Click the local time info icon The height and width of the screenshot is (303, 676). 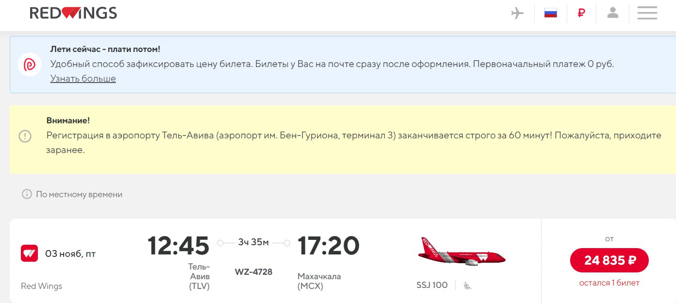(x=27, y=194)
